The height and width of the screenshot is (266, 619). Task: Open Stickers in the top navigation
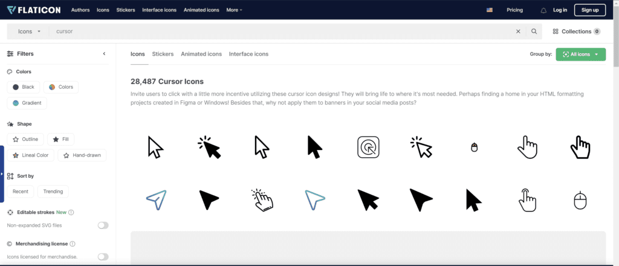click(126, 10)
